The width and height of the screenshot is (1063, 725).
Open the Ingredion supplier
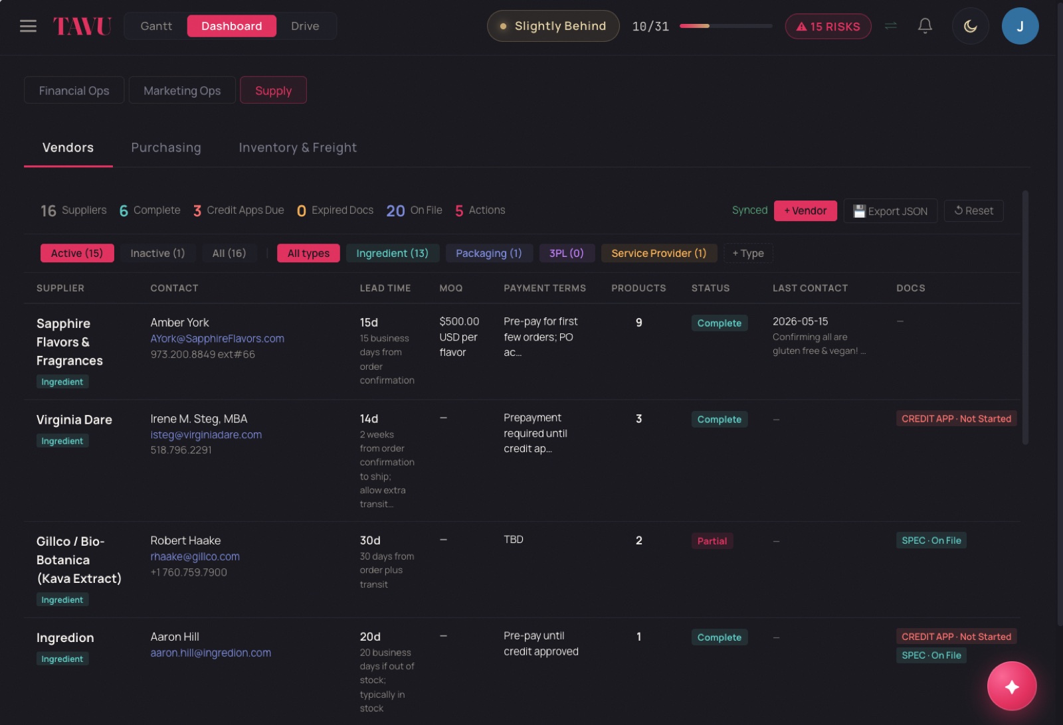(x=65, y=637)
